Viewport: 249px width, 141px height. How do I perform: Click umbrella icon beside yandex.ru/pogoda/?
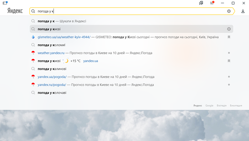pos(33,85)
